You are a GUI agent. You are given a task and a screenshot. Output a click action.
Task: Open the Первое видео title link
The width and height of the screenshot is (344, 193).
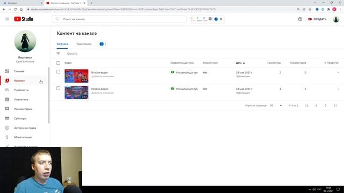100,89
